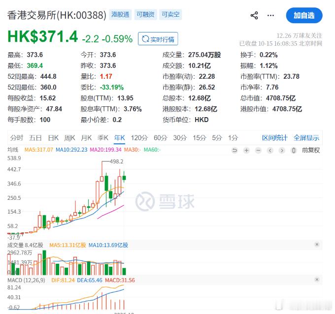Image resolution: width=335 pixels, height=314 pixels.
Task: Click the 总市值 value 4708.75亿
Action: (x=281, y=98)
